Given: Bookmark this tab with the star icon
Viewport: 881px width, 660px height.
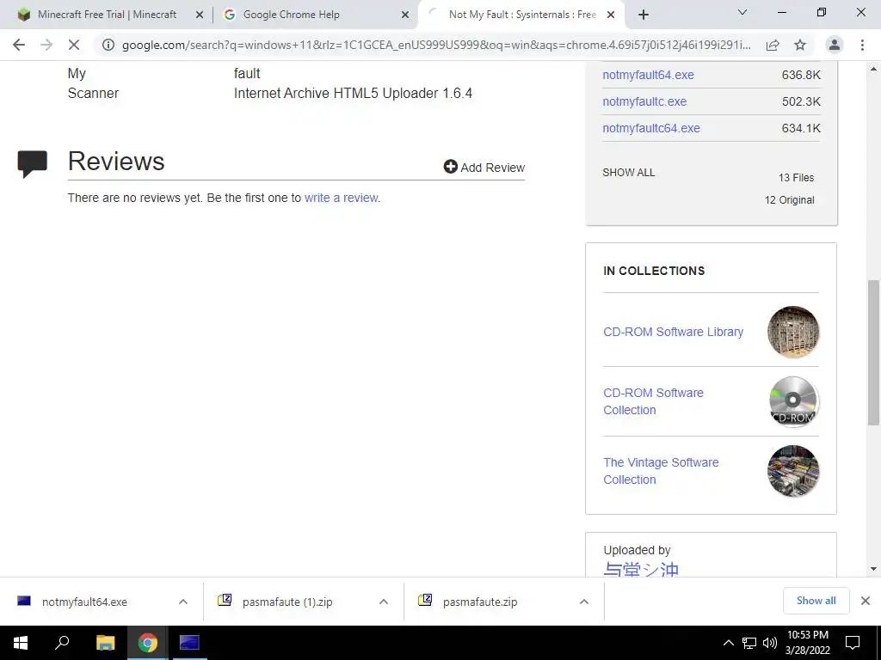Looking at the screenshot, I should pos(800,45).
